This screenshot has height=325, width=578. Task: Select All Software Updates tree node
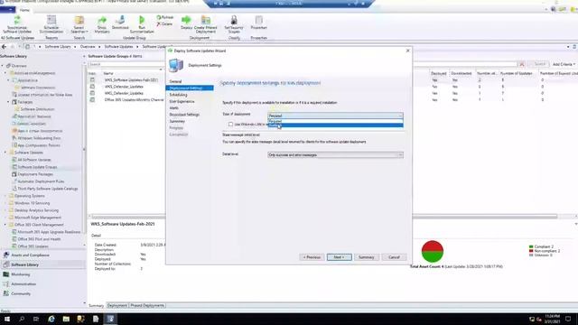tap(34, 160)
